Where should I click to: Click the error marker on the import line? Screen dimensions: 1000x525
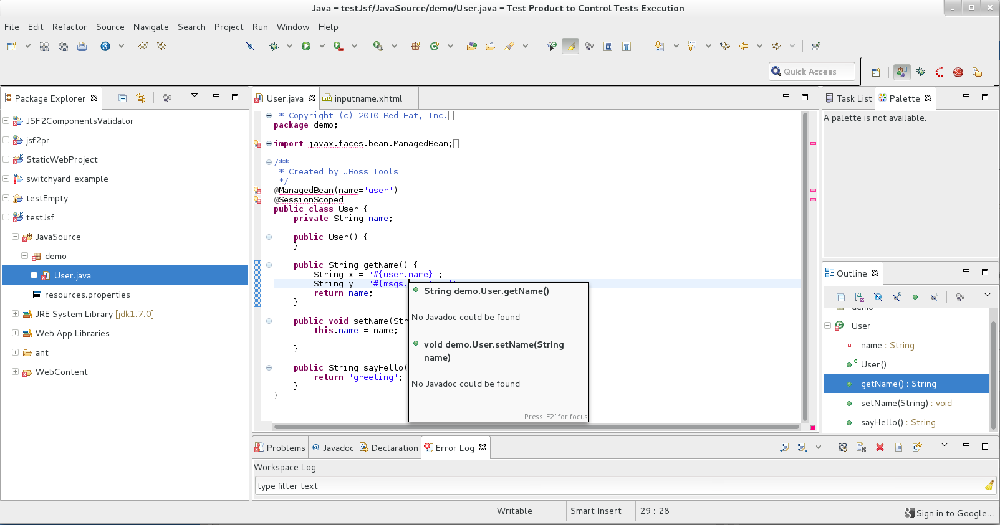(257, 144)
